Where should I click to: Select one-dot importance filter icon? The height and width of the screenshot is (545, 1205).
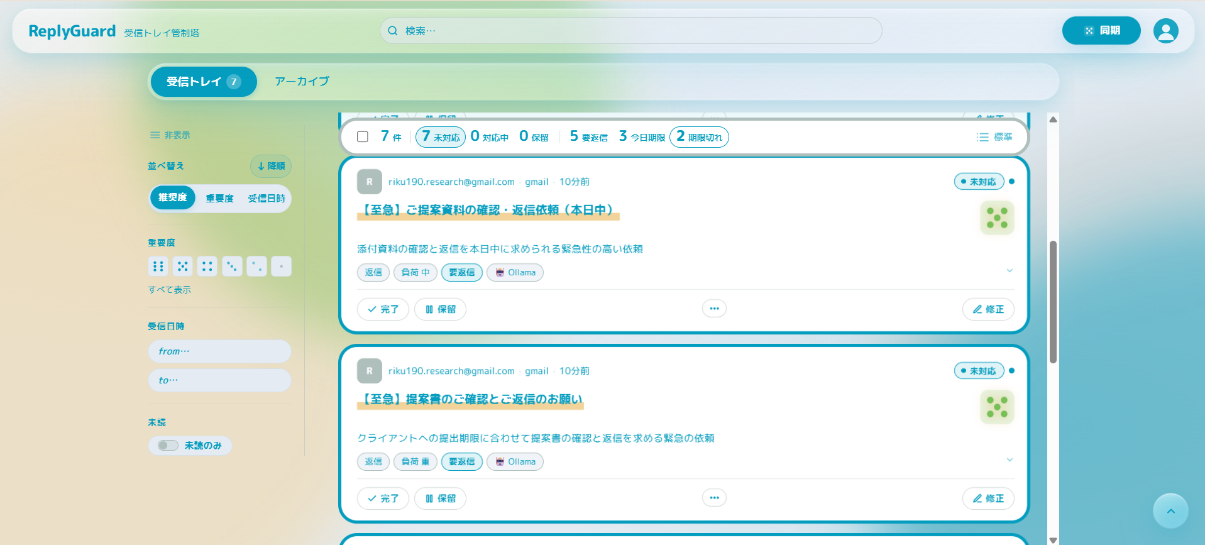click(x=281, y=267)
